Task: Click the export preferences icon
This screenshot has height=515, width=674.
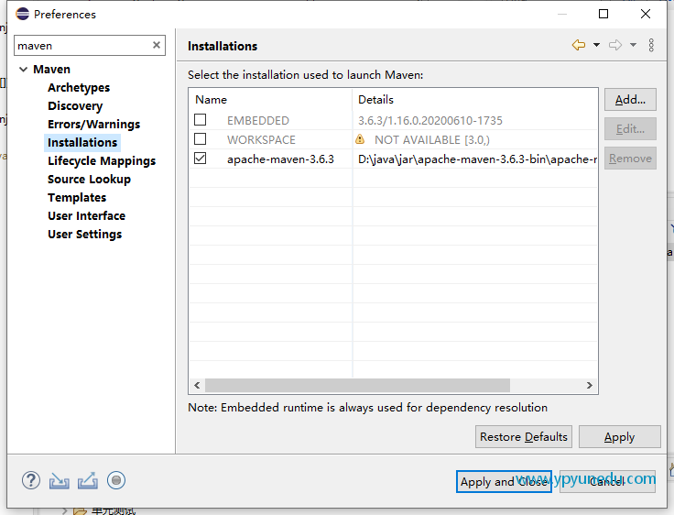Action: 88,480
